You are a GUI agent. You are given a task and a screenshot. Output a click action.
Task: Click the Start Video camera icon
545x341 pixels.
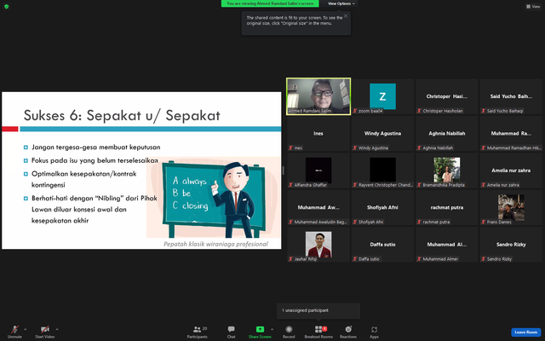coord(45,329)
